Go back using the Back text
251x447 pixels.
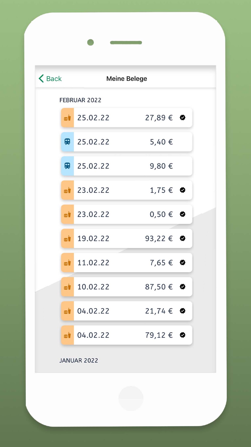pos(54,79)
